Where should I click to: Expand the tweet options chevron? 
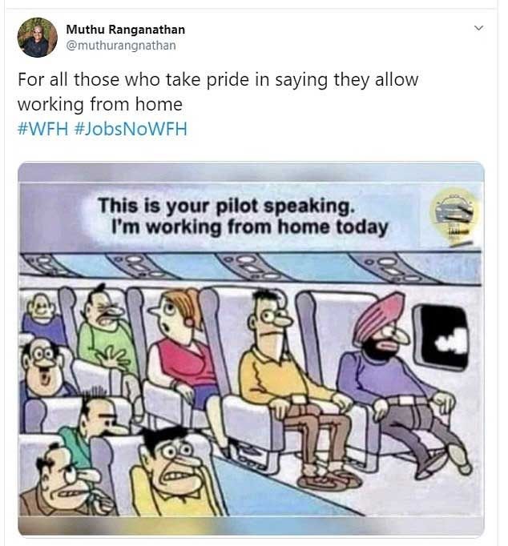[x=479, y=28]
